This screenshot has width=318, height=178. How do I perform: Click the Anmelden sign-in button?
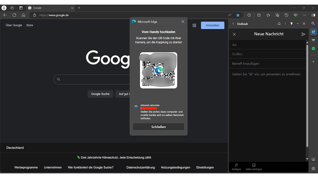tap(213, 25)
